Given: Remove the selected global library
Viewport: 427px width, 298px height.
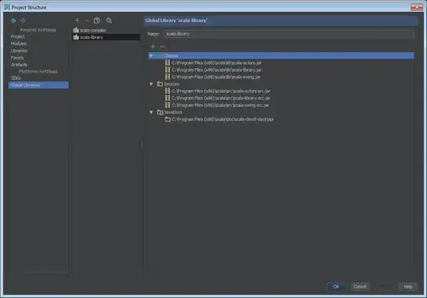Looking at the screenshot, I should click(87, 21).
